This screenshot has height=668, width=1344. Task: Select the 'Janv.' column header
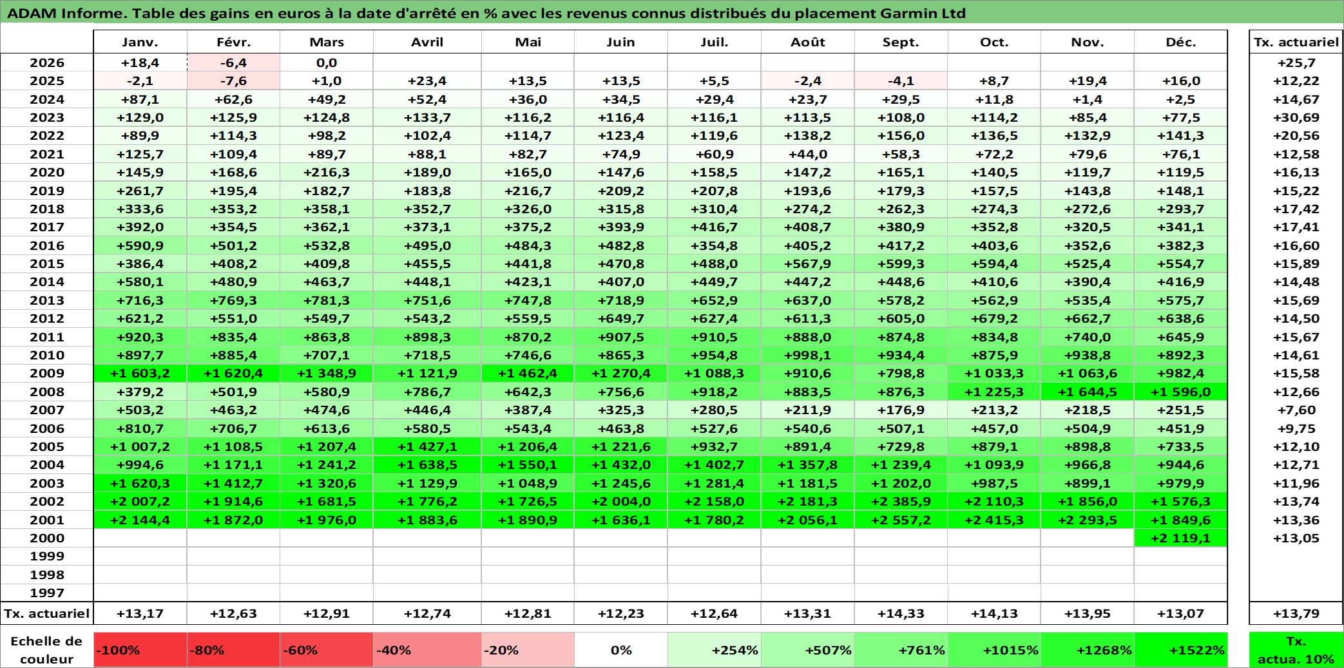(x=140, y=42)
